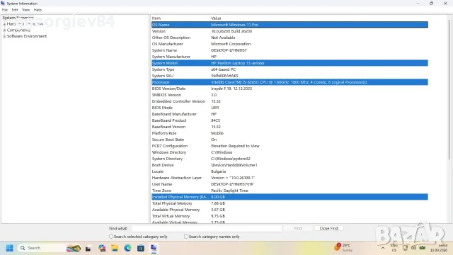Enable Search category names only checkbox
Screen dimensions: 453x255
(x=186, y=237)
